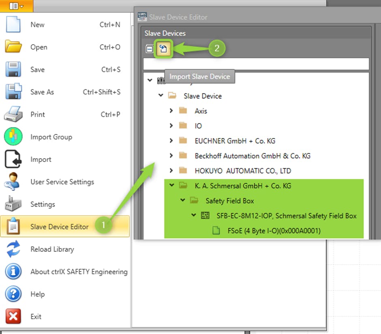This screenshot has height=334, width=381.
Task: Expand the EUCHNER GmbH + Co. KG folder
Action: (x=171, y=140)
